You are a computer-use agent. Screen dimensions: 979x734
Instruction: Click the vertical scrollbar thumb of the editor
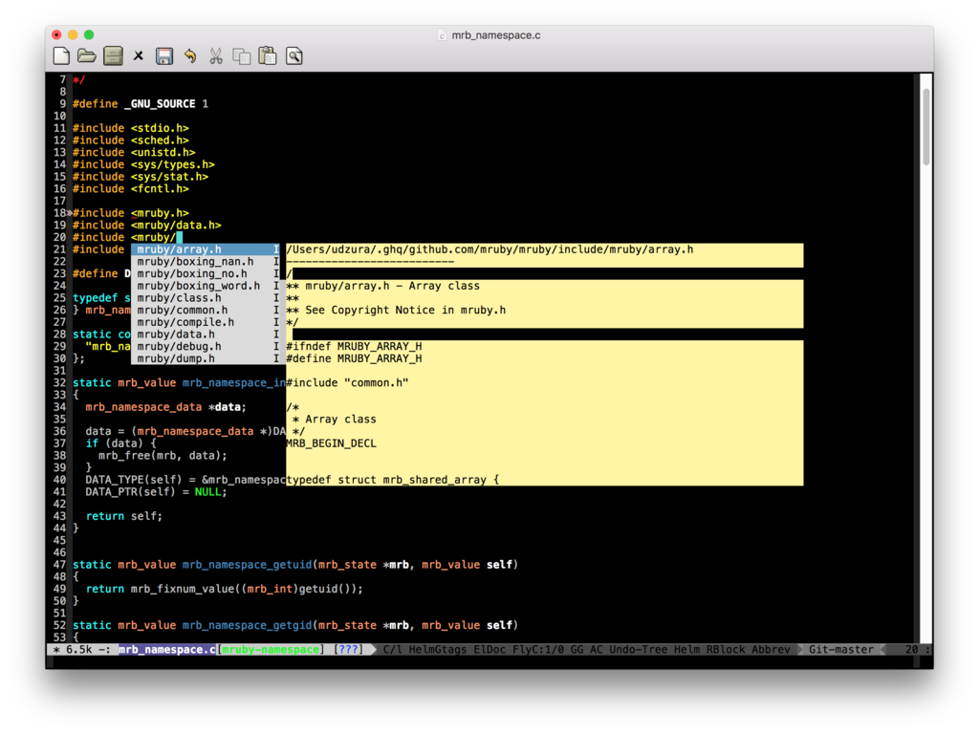point(926,126)
